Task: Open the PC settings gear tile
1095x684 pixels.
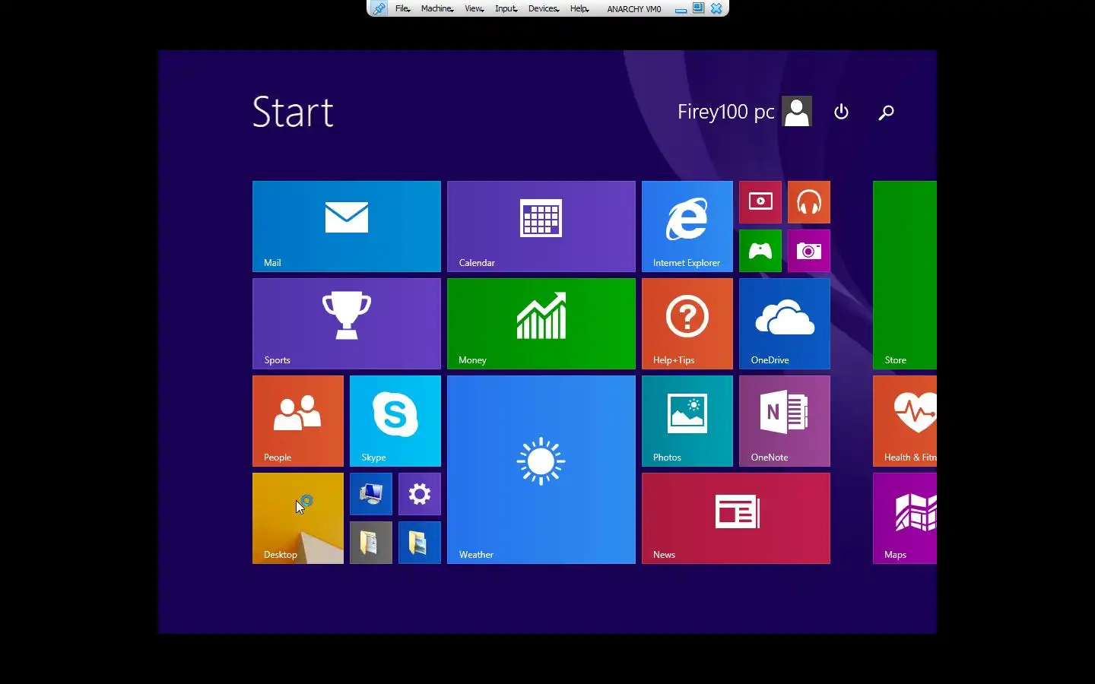Action: pos(420,494)
